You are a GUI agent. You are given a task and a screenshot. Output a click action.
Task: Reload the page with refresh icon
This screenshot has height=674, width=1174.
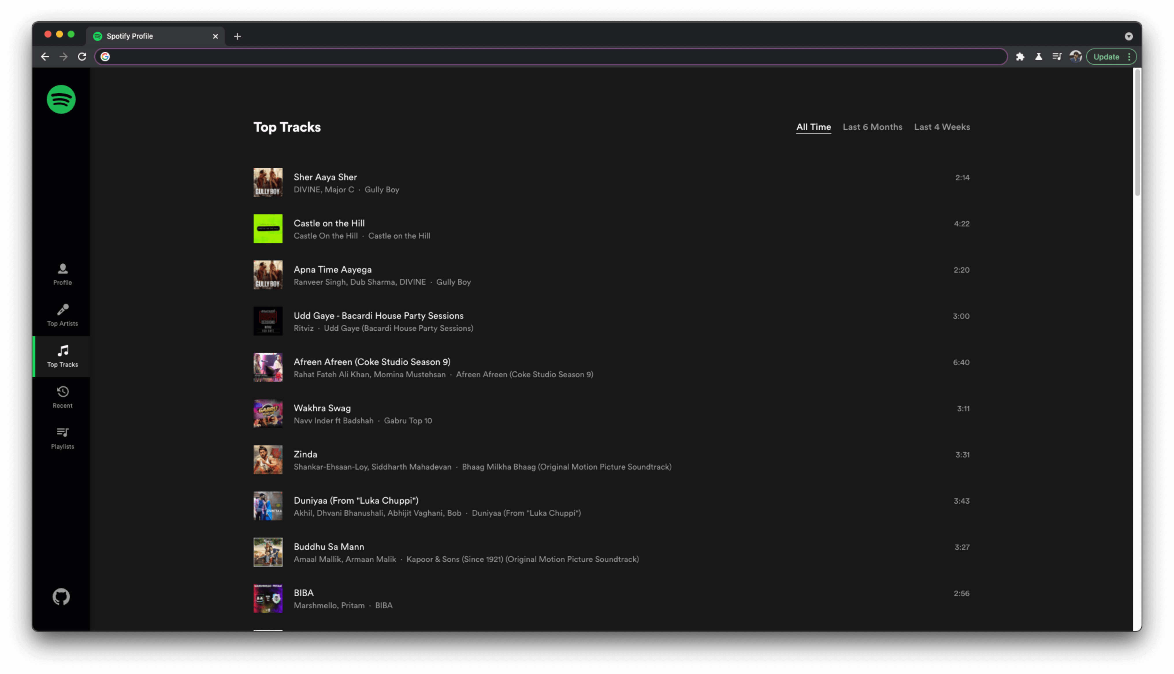(82, 57)
